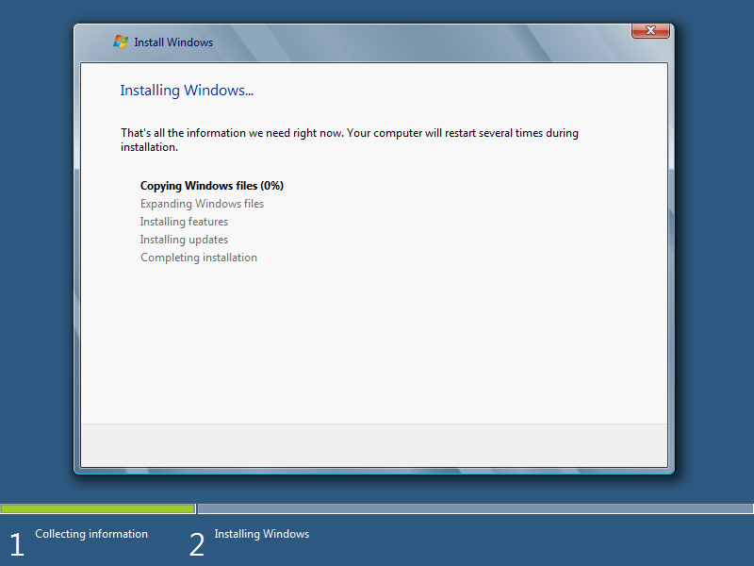Click the step 2 numeral indicator

click(196, 542)
